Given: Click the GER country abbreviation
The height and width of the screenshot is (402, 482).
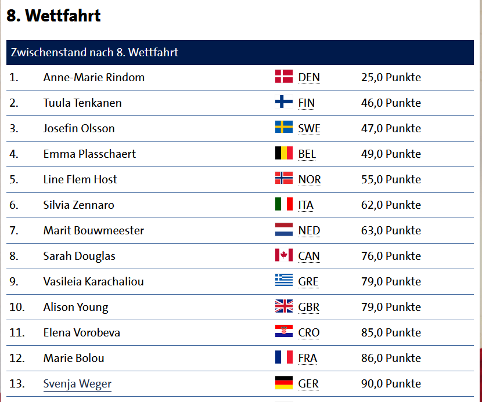Looking at the screenshot, I should (x=308, y=384).
